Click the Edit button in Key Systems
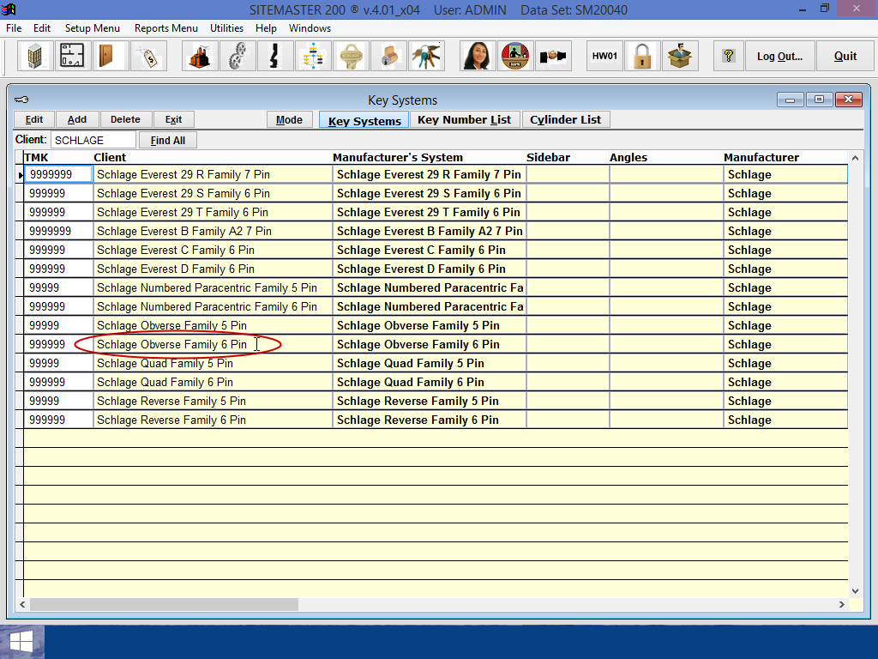Image resolution: width=878 pixels, height=659 pixels. point(34,119)
